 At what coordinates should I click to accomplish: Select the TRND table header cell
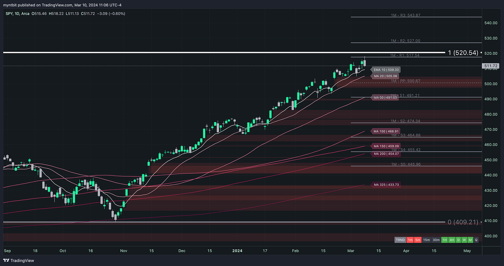pyautogui.click(x=400, y=240)
